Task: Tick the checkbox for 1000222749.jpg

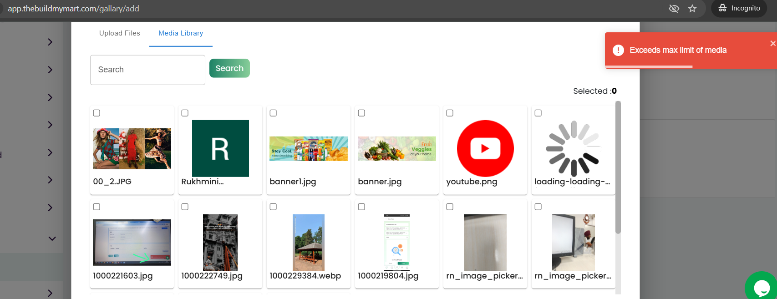Action: 185,207
